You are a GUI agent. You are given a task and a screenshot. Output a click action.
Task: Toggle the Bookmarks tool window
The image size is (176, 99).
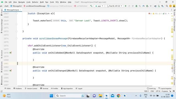click(2, 80)
